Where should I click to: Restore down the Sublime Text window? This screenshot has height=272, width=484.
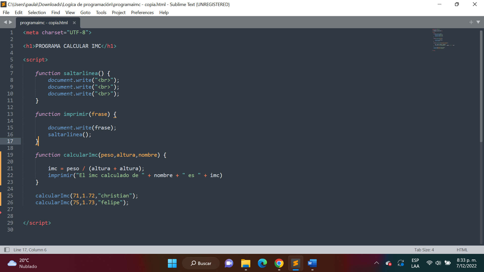coord(457,4)
